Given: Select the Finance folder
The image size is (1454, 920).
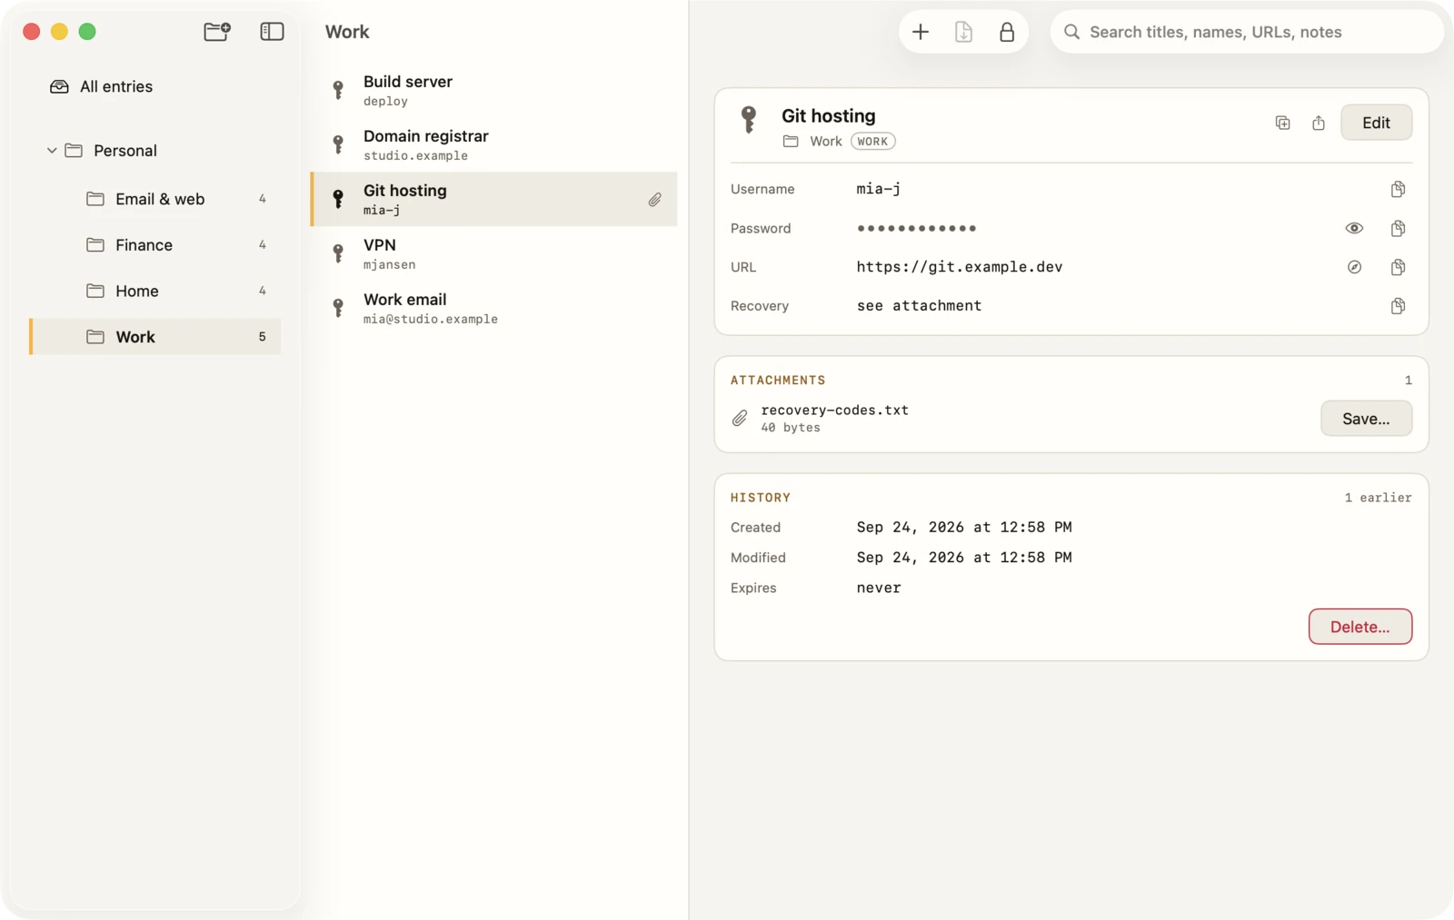Looking at the screenshot, I should (155, 245).
